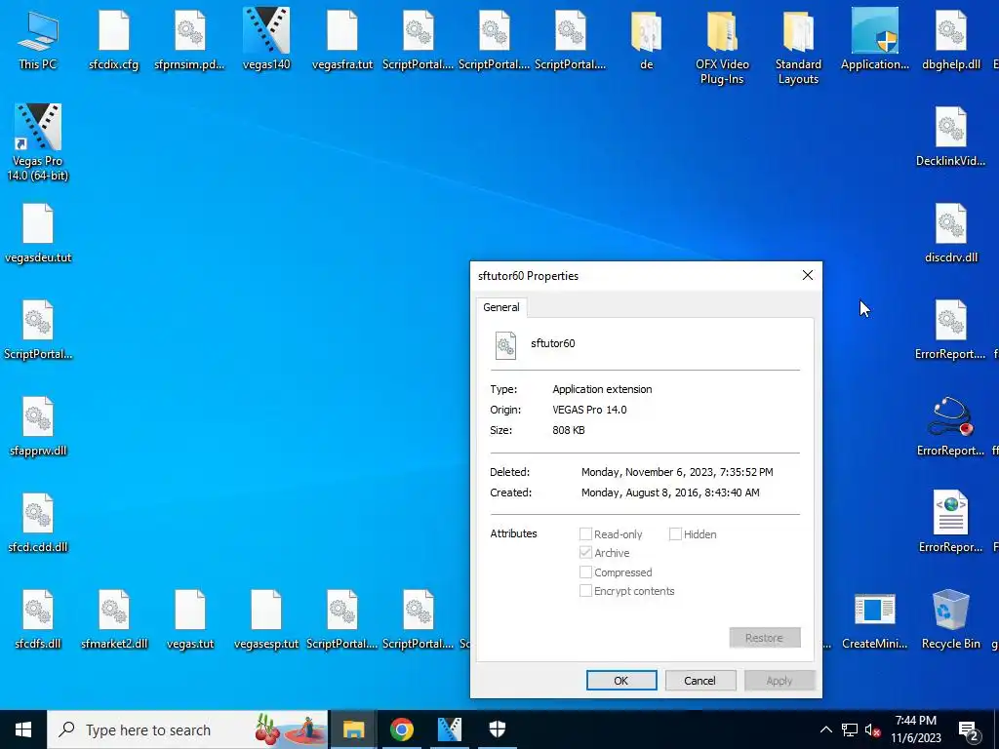Open the clock showing 7:44 PM

point(915,729)
